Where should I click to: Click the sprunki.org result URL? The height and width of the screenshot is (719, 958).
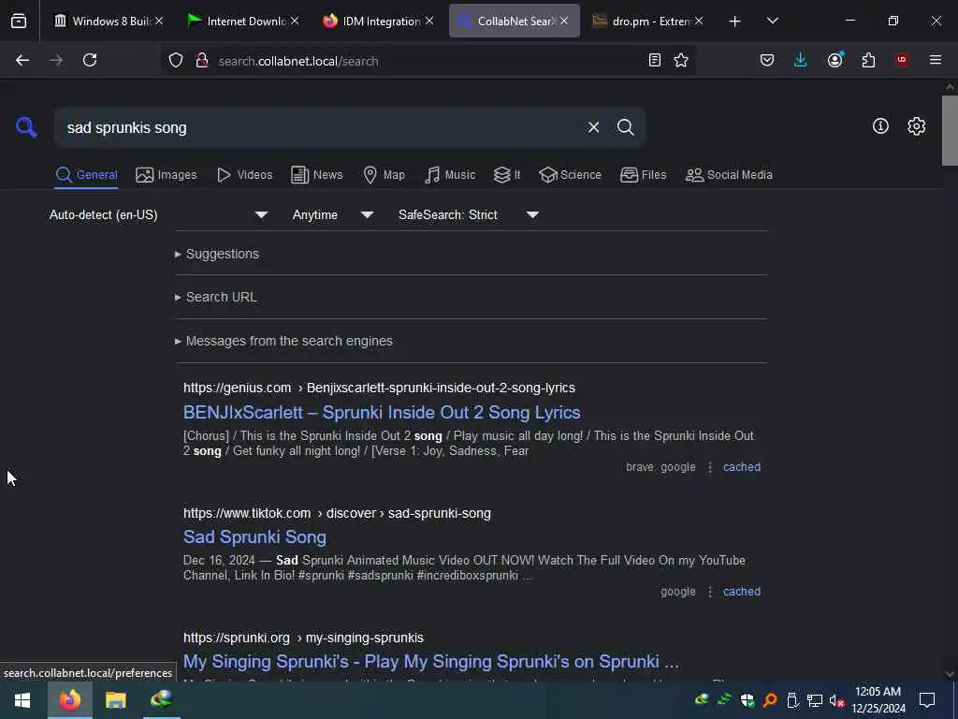[303, 638]
